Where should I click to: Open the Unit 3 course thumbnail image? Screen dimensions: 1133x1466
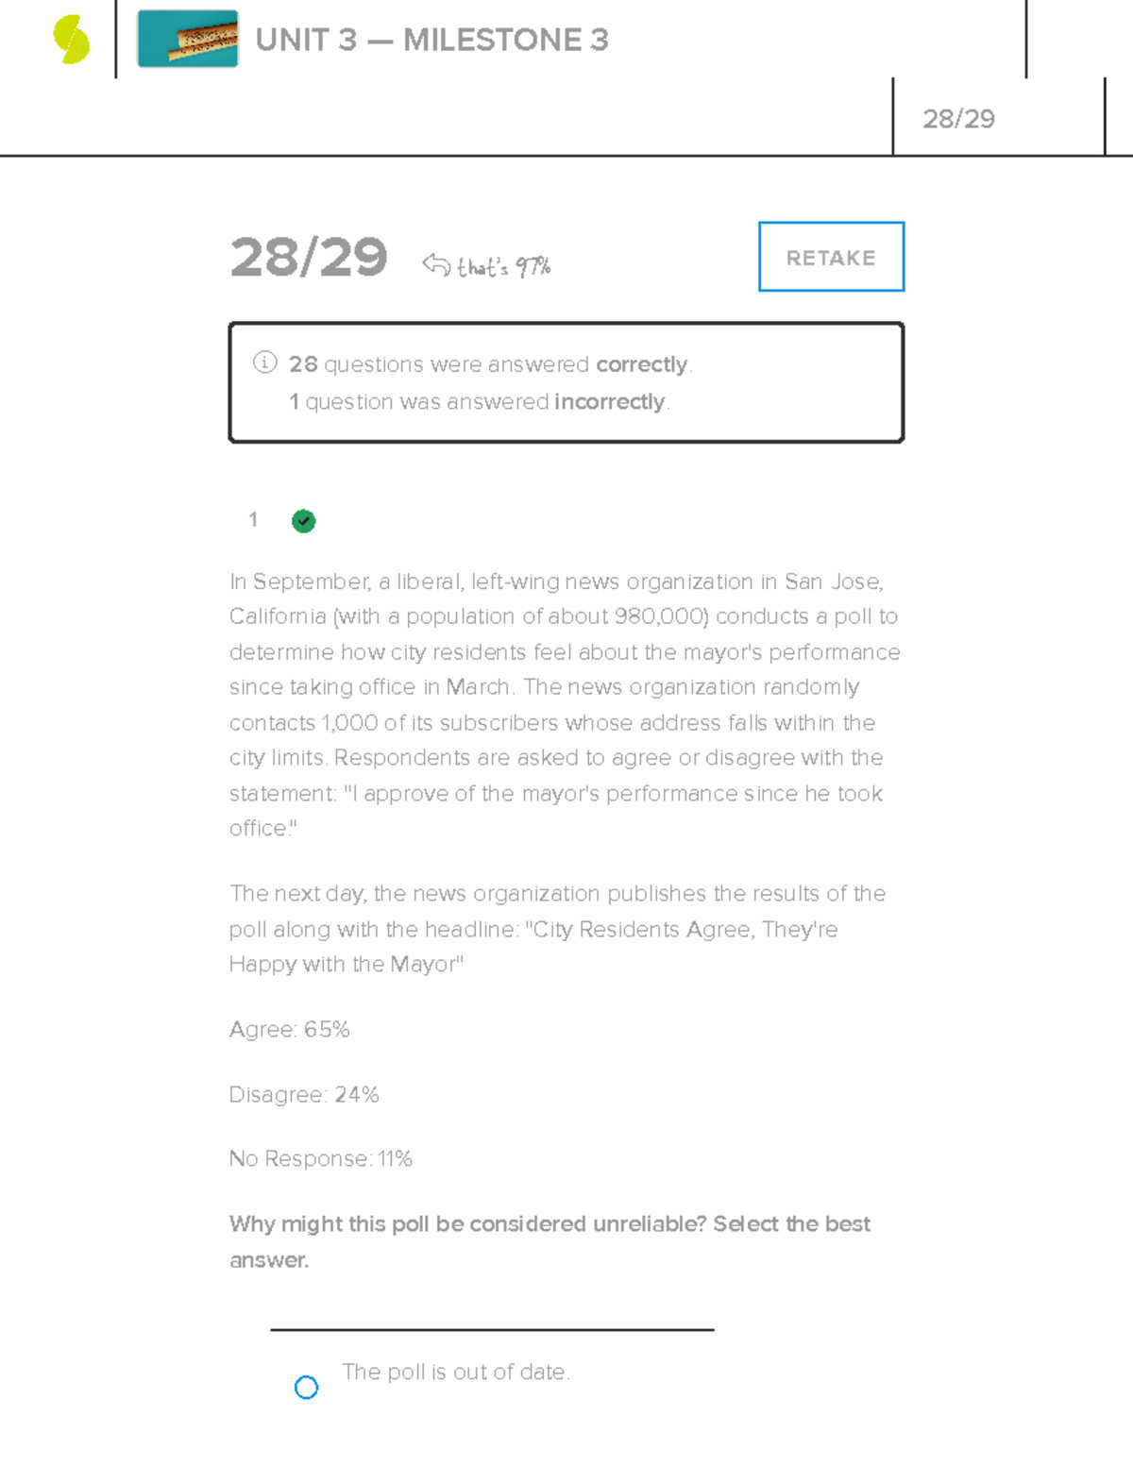[x=187, y=40]
